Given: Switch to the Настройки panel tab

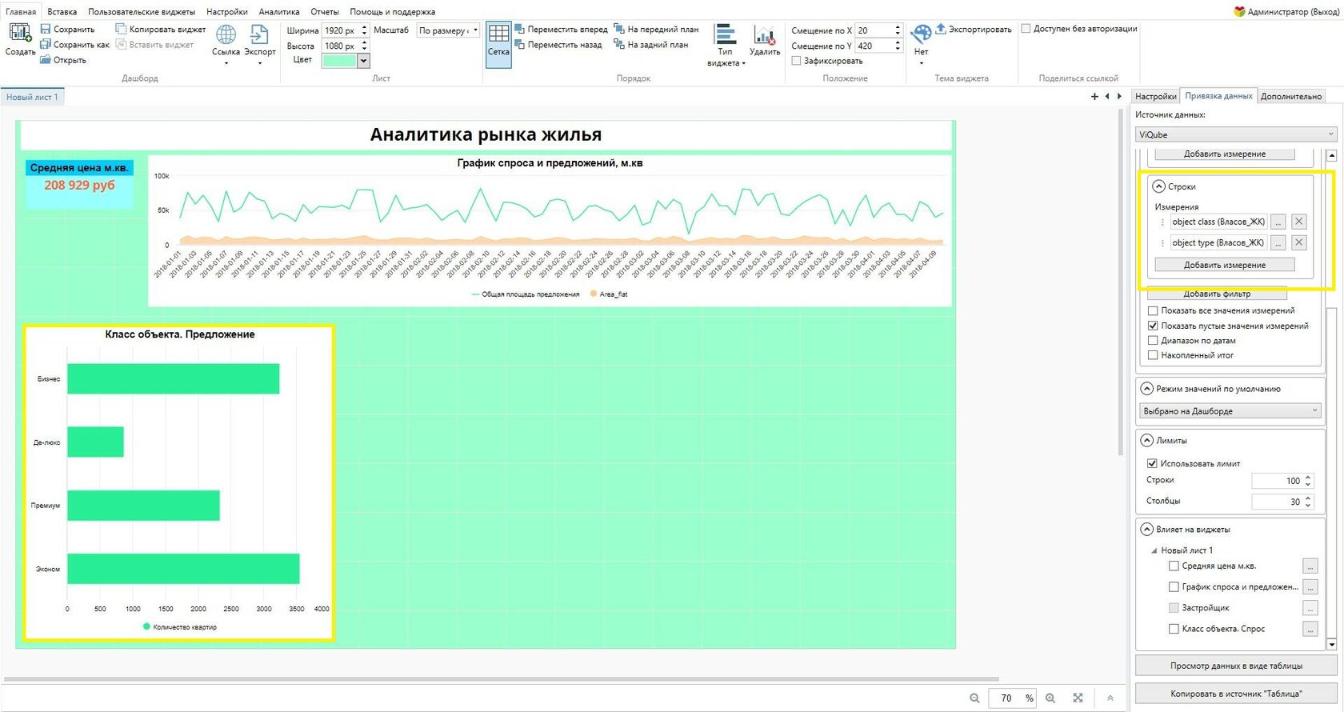Looking at the screenshot, I should 1156,96.
